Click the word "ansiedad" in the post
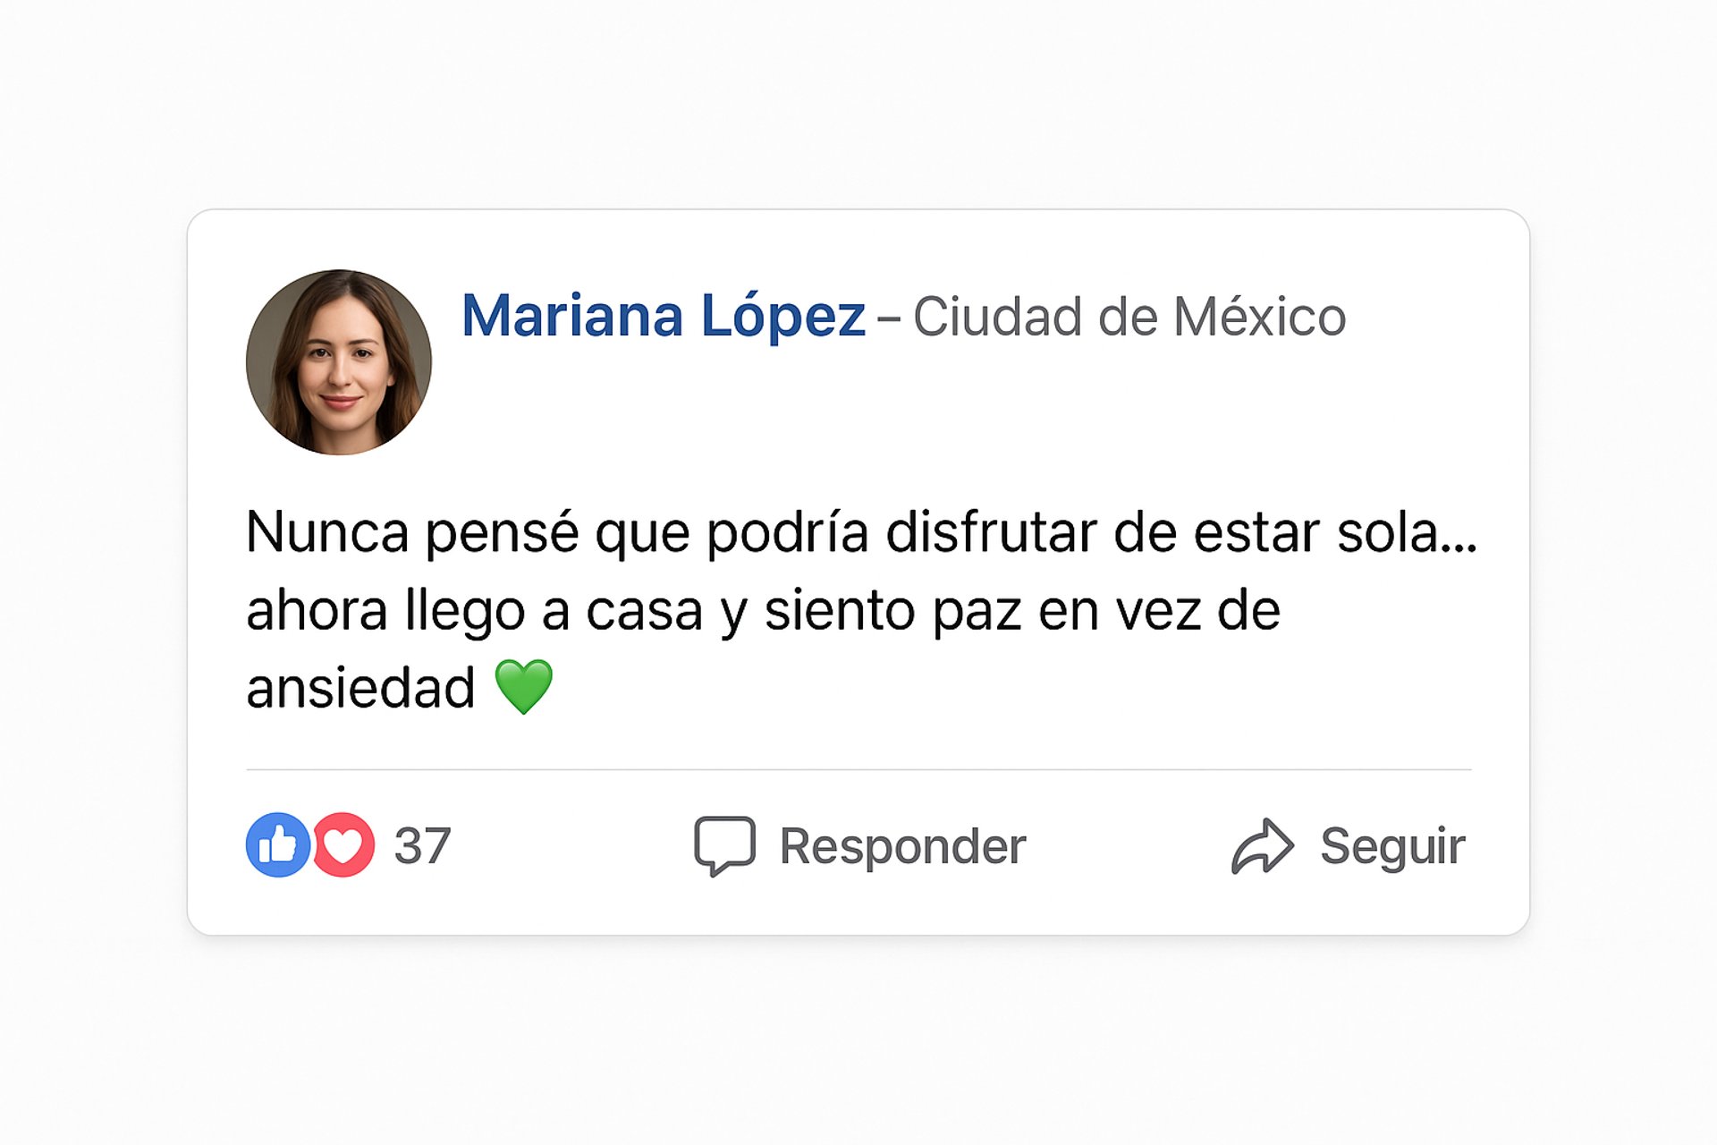The width and height of the screenshot is (1717, 1145). pos(360,688)
